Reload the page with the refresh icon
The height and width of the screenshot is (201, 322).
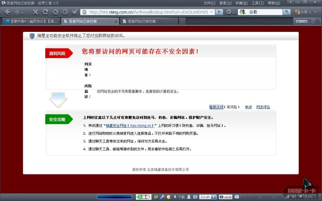click(45, 12)
